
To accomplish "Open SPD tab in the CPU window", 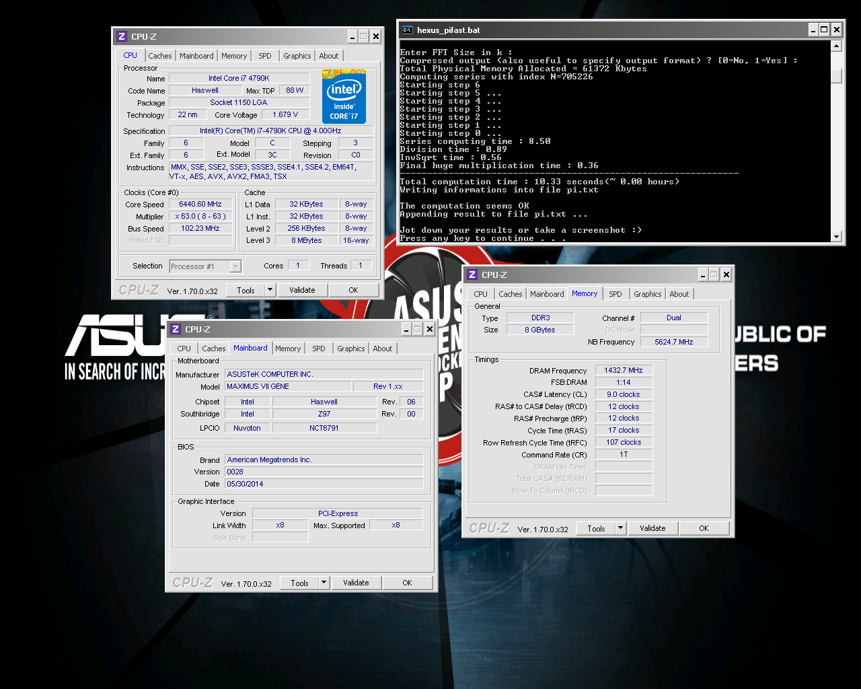I will (x=265, y=56).
